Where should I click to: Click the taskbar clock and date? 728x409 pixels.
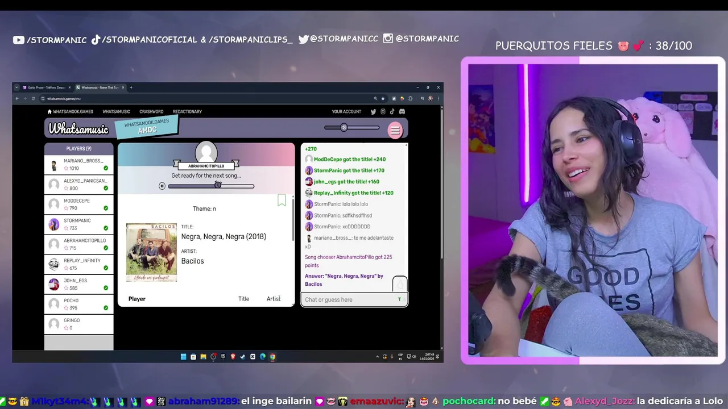[428, 357]
